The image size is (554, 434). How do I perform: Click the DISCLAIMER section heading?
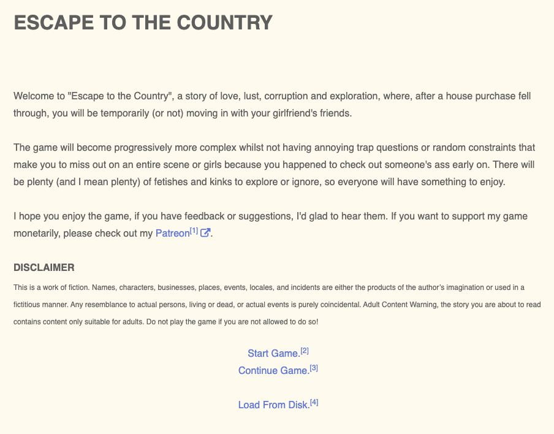tap(44, 268)
